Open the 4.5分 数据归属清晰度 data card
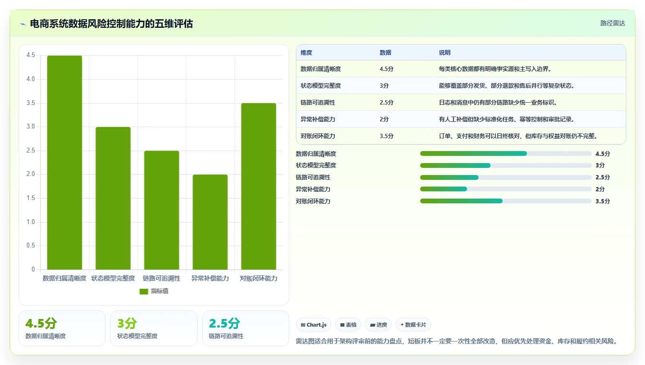Viewport: 645px width, 365px height. 62,328
